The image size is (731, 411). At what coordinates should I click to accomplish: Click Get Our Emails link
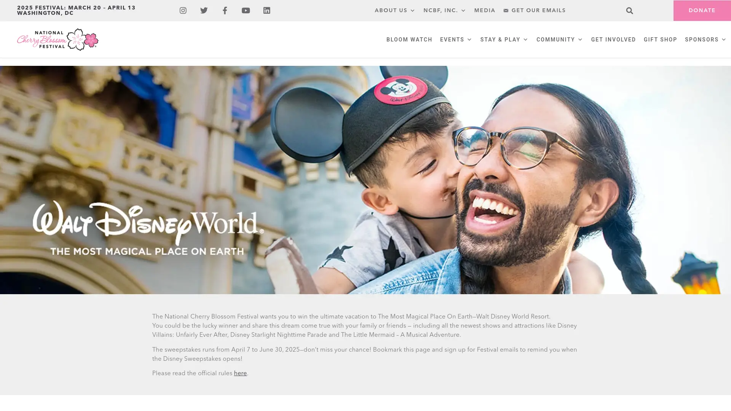coord(535,11)
